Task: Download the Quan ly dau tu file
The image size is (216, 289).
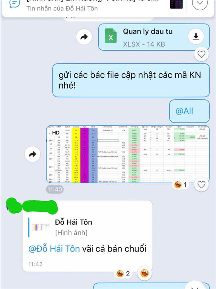Action: pos(196,36)
